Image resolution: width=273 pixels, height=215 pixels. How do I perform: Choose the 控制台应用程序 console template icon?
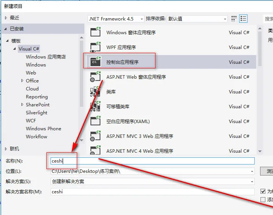click(x=95, y=62)
